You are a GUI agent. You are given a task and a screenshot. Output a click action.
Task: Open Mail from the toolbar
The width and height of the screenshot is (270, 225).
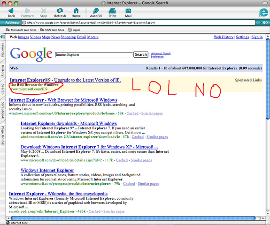(128, 13)
